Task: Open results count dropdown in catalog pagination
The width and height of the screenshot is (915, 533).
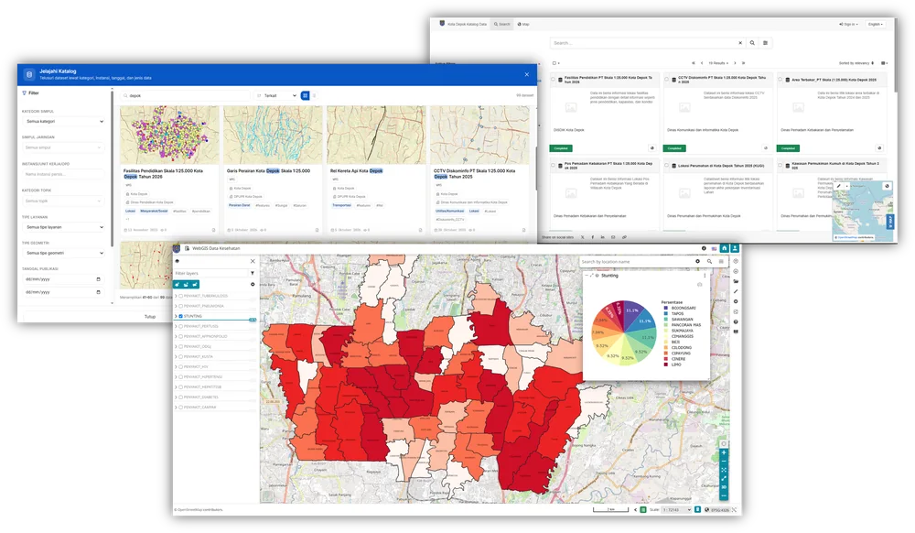Action: click(718, 63)
